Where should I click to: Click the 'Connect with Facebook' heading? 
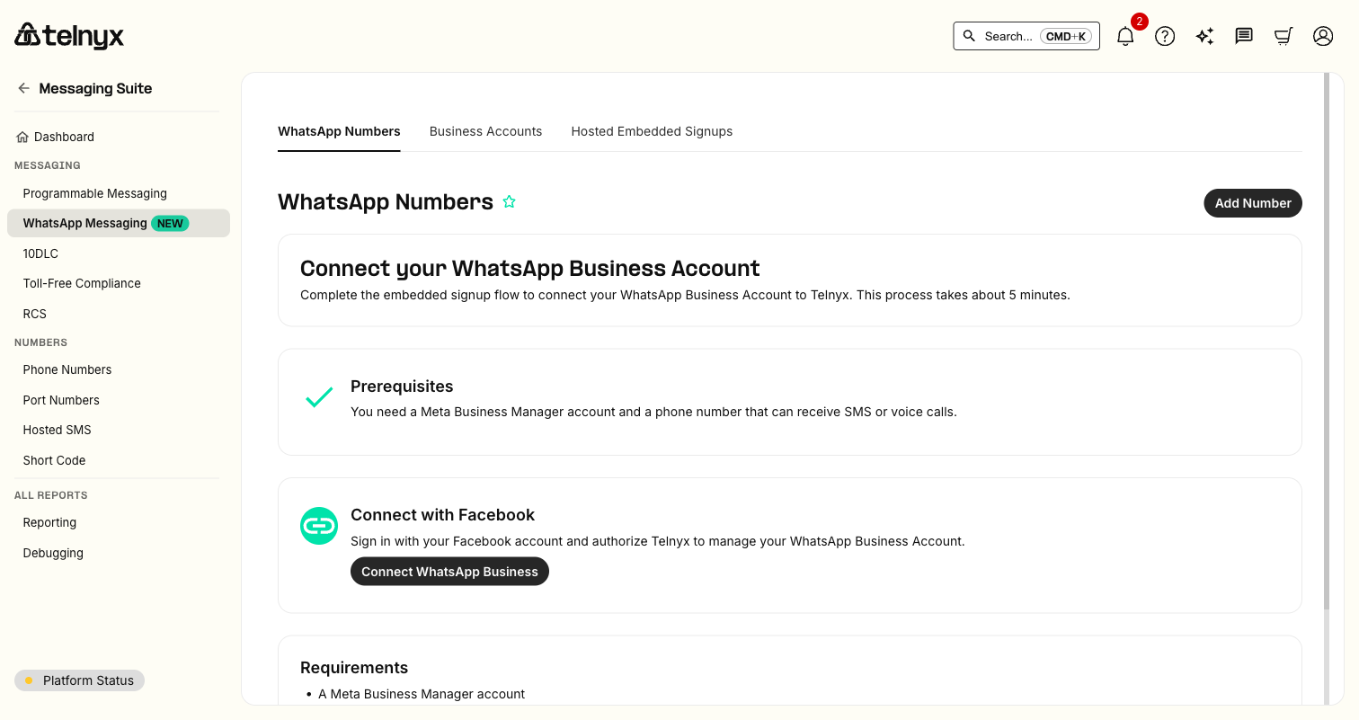click(x=442, y=515)
